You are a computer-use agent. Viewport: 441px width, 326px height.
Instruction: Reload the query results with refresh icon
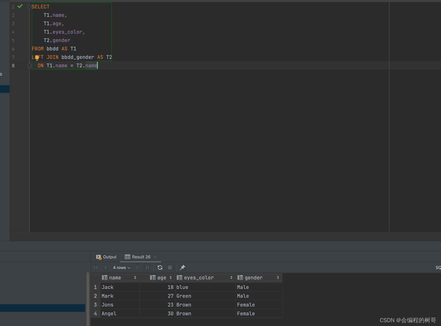pyautogui.click(x=160, y=267)
